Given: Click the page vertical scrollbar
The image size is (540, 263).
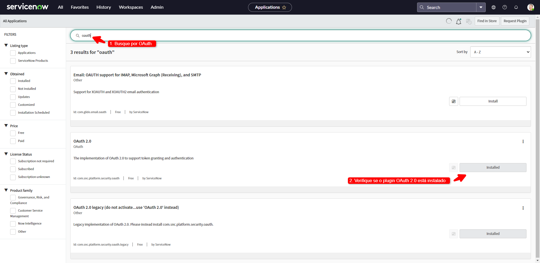Looking at the screenshot, I should (537, 139).
